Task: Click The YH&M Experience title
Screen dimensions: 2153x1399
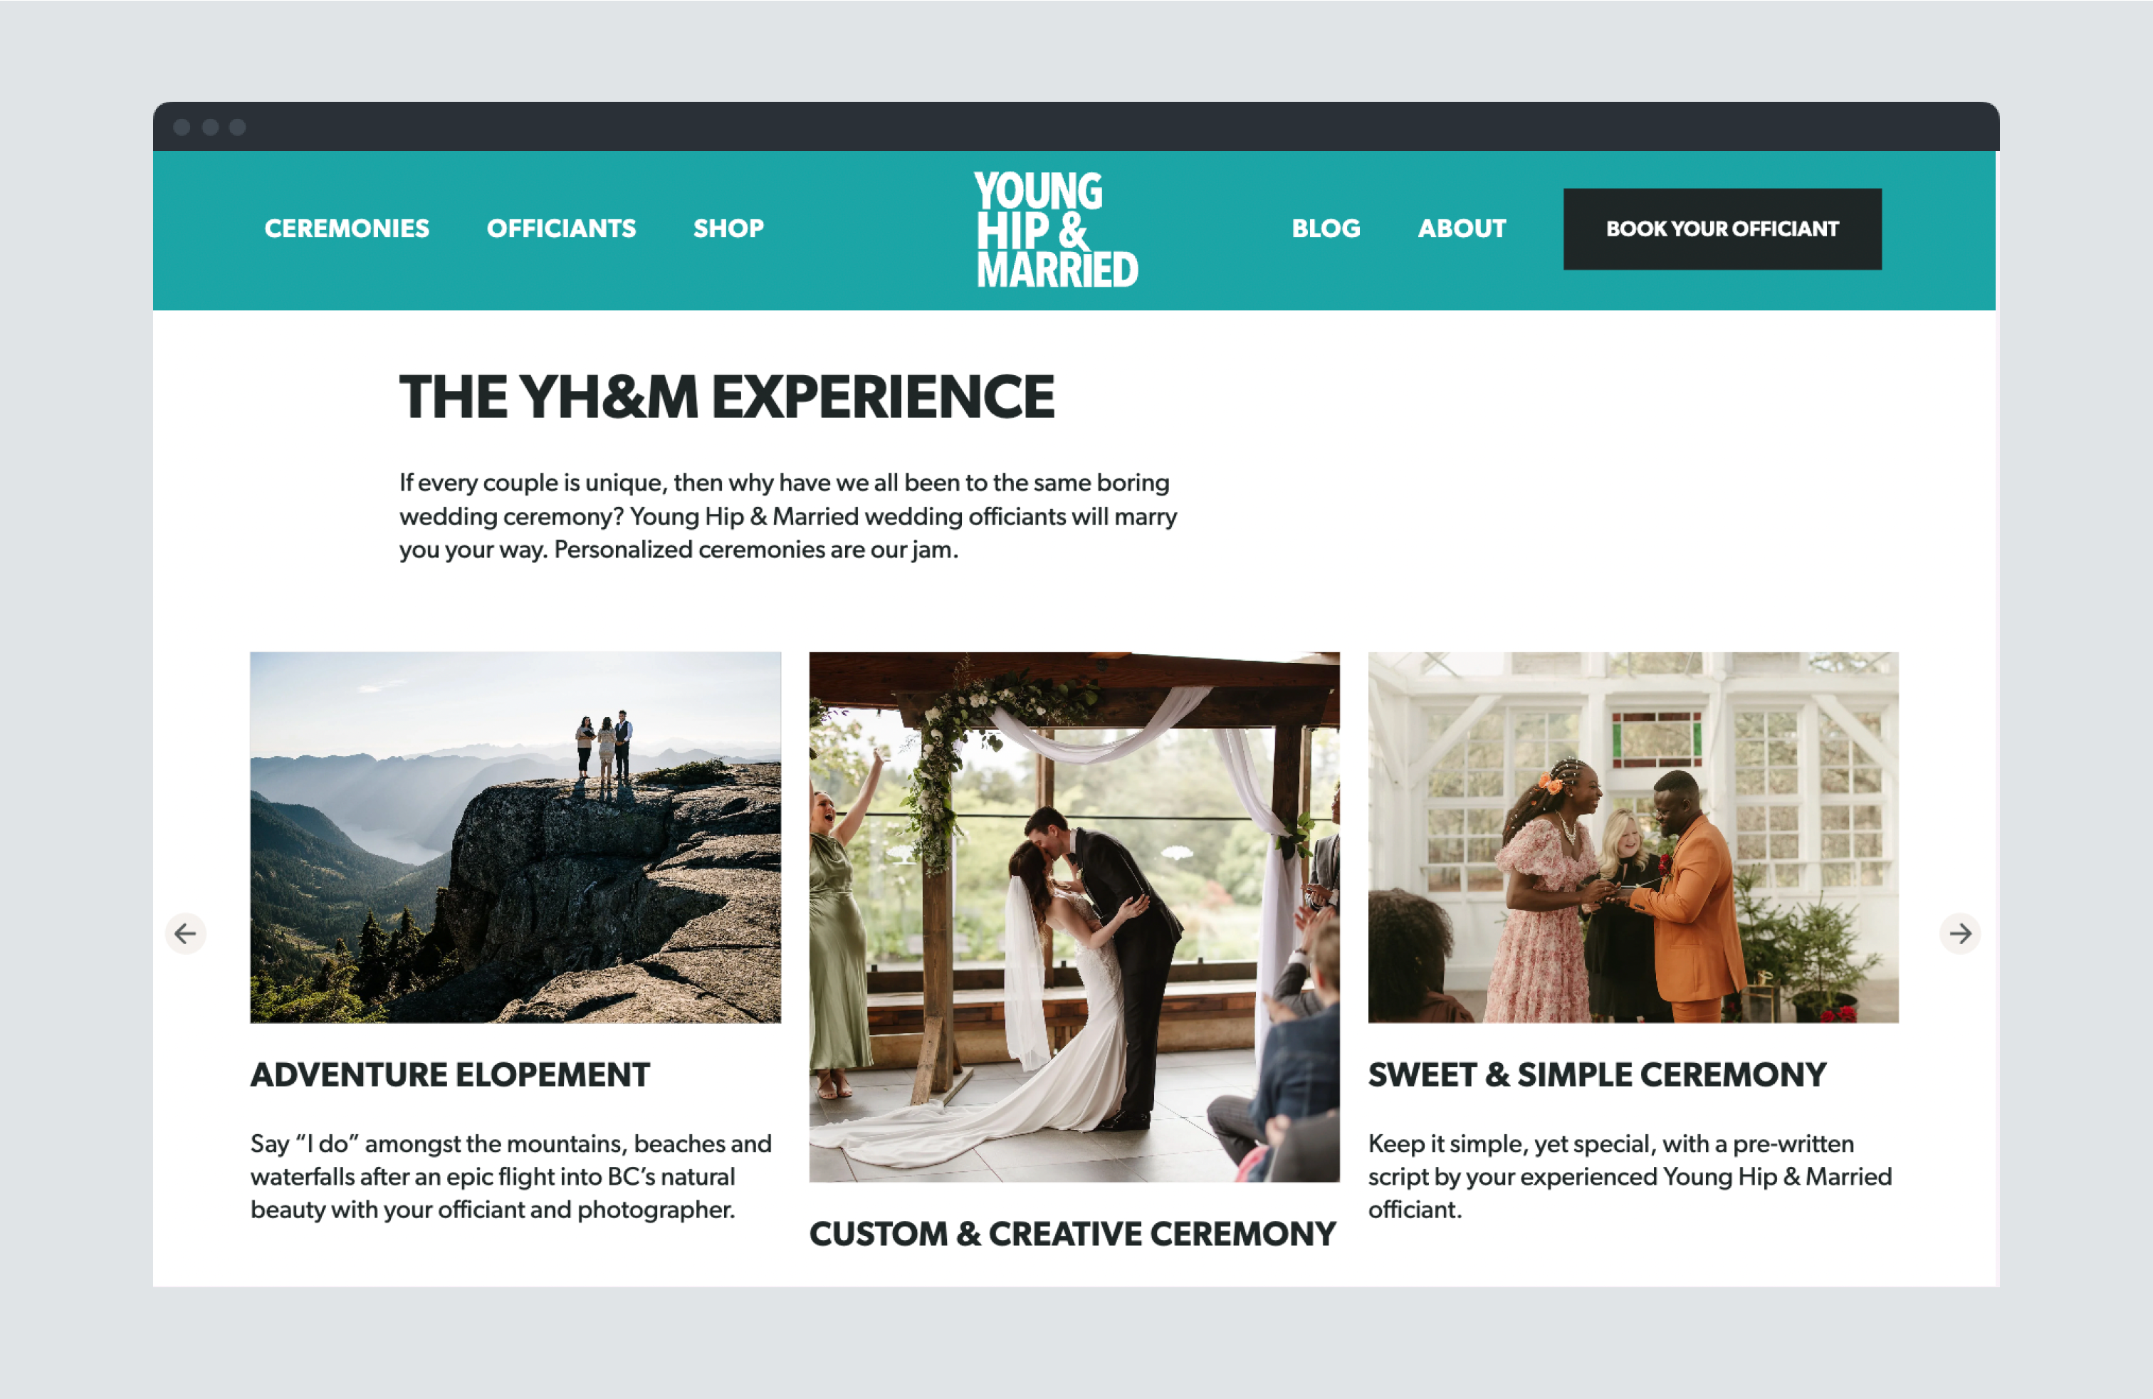Action: pos(728,397)
